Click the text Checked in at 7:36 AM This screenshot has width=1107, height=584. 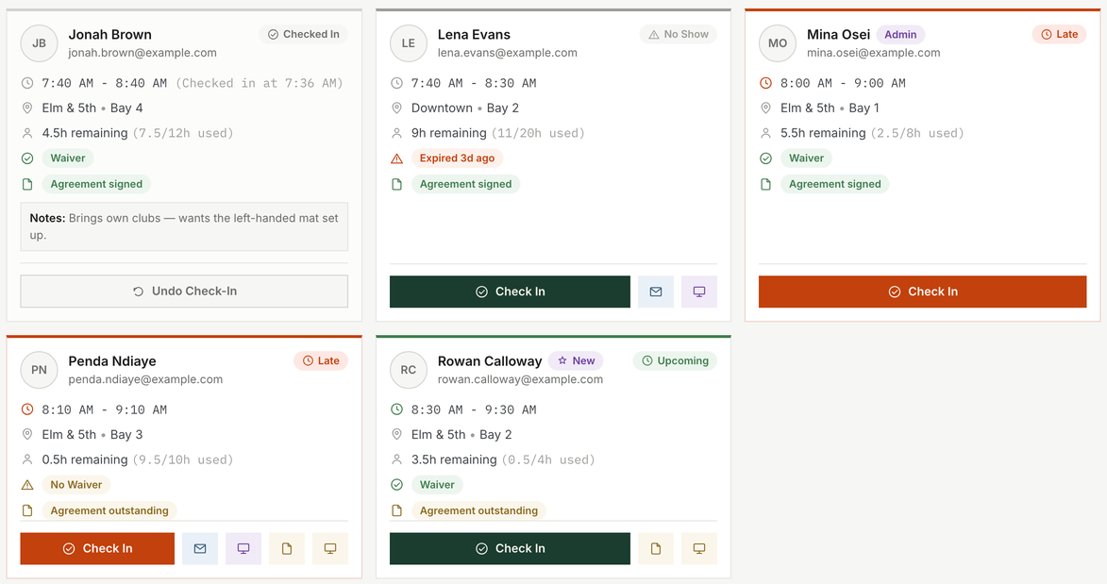tap(260, 83)
